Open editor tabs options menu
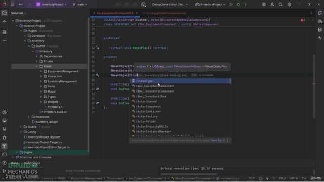324x182 pixels. [311, 13]
